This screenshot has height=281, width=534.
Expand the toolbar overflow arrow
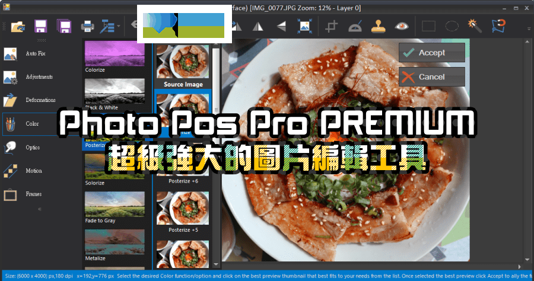529,28
